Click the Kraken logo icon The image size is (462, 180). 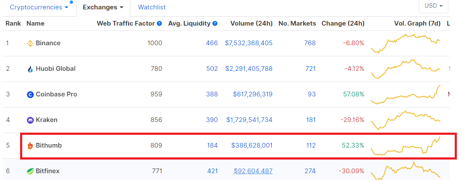[30, 120]
